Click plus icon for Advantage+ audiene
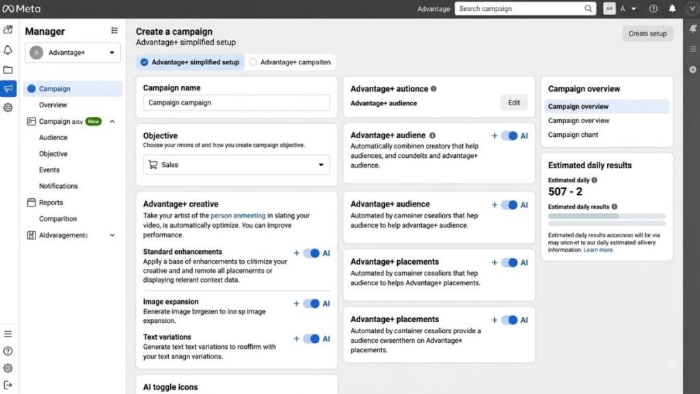Viewport: 700px width, 394px height. click(495, 136)
